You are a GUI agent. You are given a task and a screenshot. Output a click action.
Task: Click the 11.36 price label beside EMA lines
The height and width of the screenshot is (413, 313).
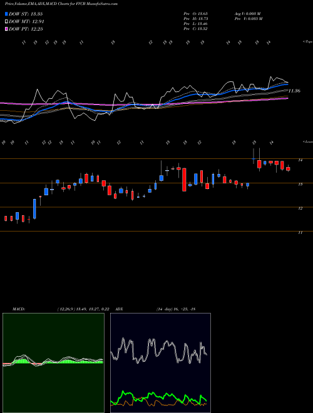point(294,91)
